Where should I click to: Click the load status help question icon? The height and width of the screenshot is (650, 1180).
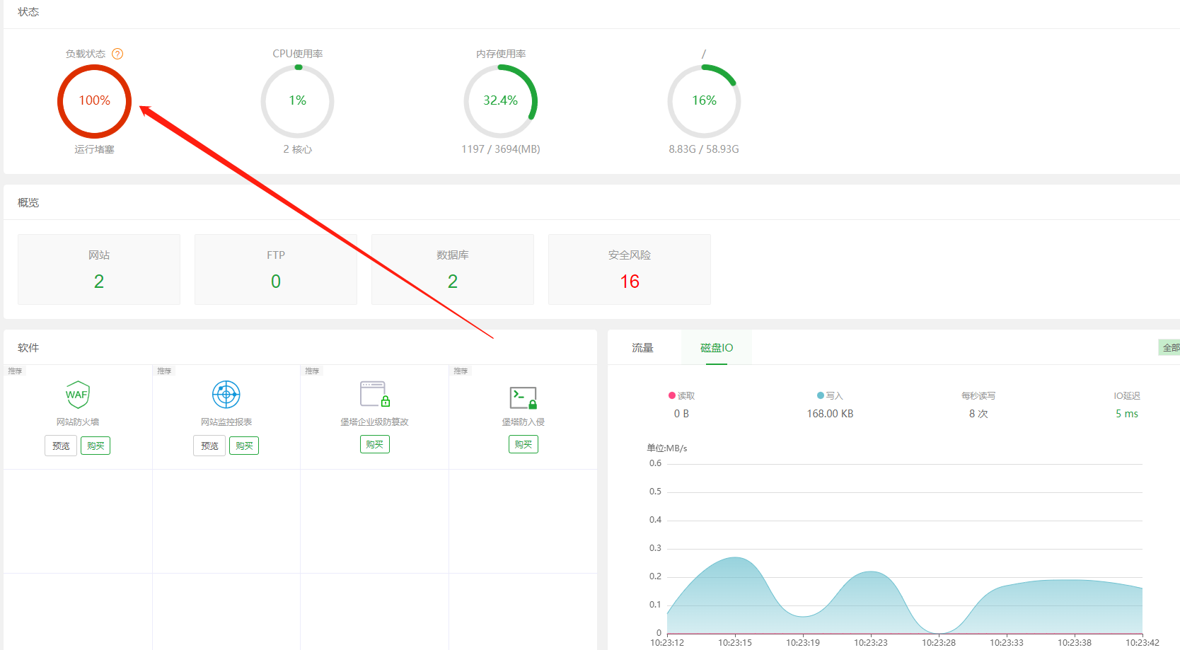click(117, 54)
